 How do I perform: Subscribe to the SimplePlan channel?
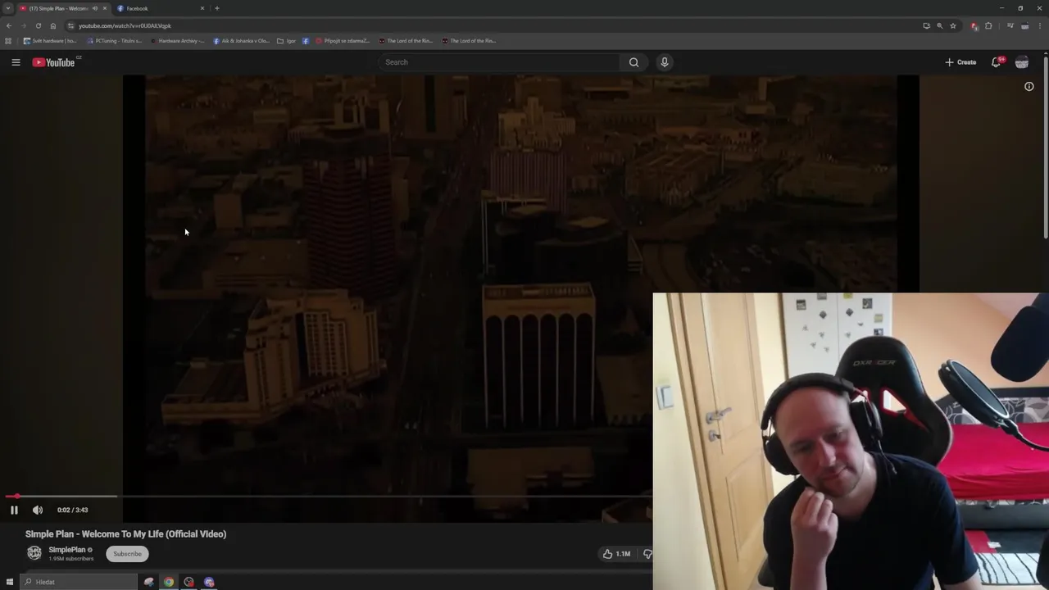click(x=127, y=554)
